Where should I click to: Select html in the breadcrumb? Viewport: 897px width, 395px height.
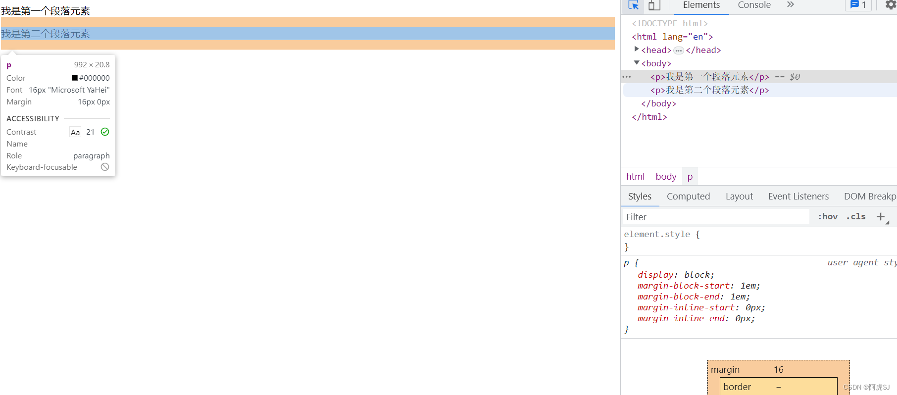[635, 177]
